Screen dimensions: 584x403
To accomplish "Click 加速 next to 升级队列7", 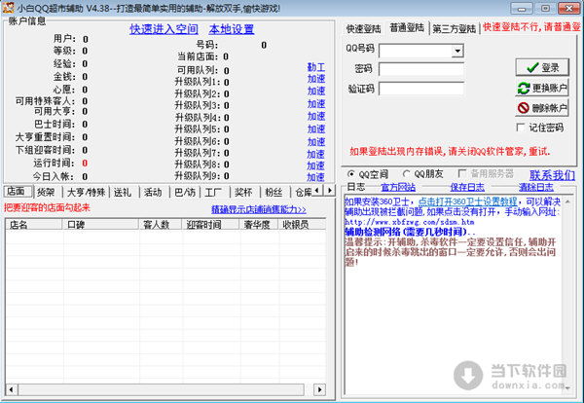I will [315, 154].
